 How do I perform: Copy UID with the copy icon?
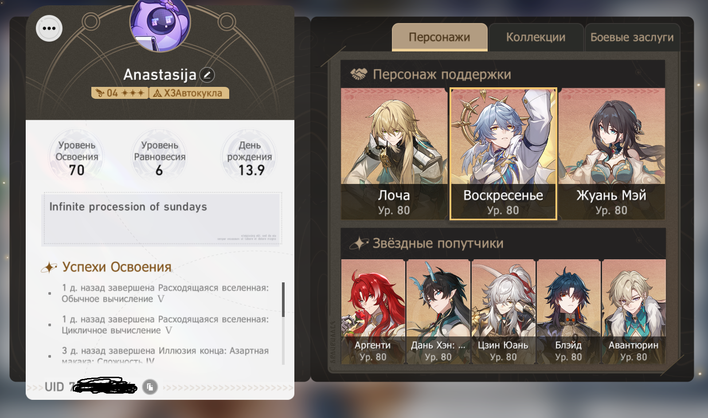[x=150, y=387]
